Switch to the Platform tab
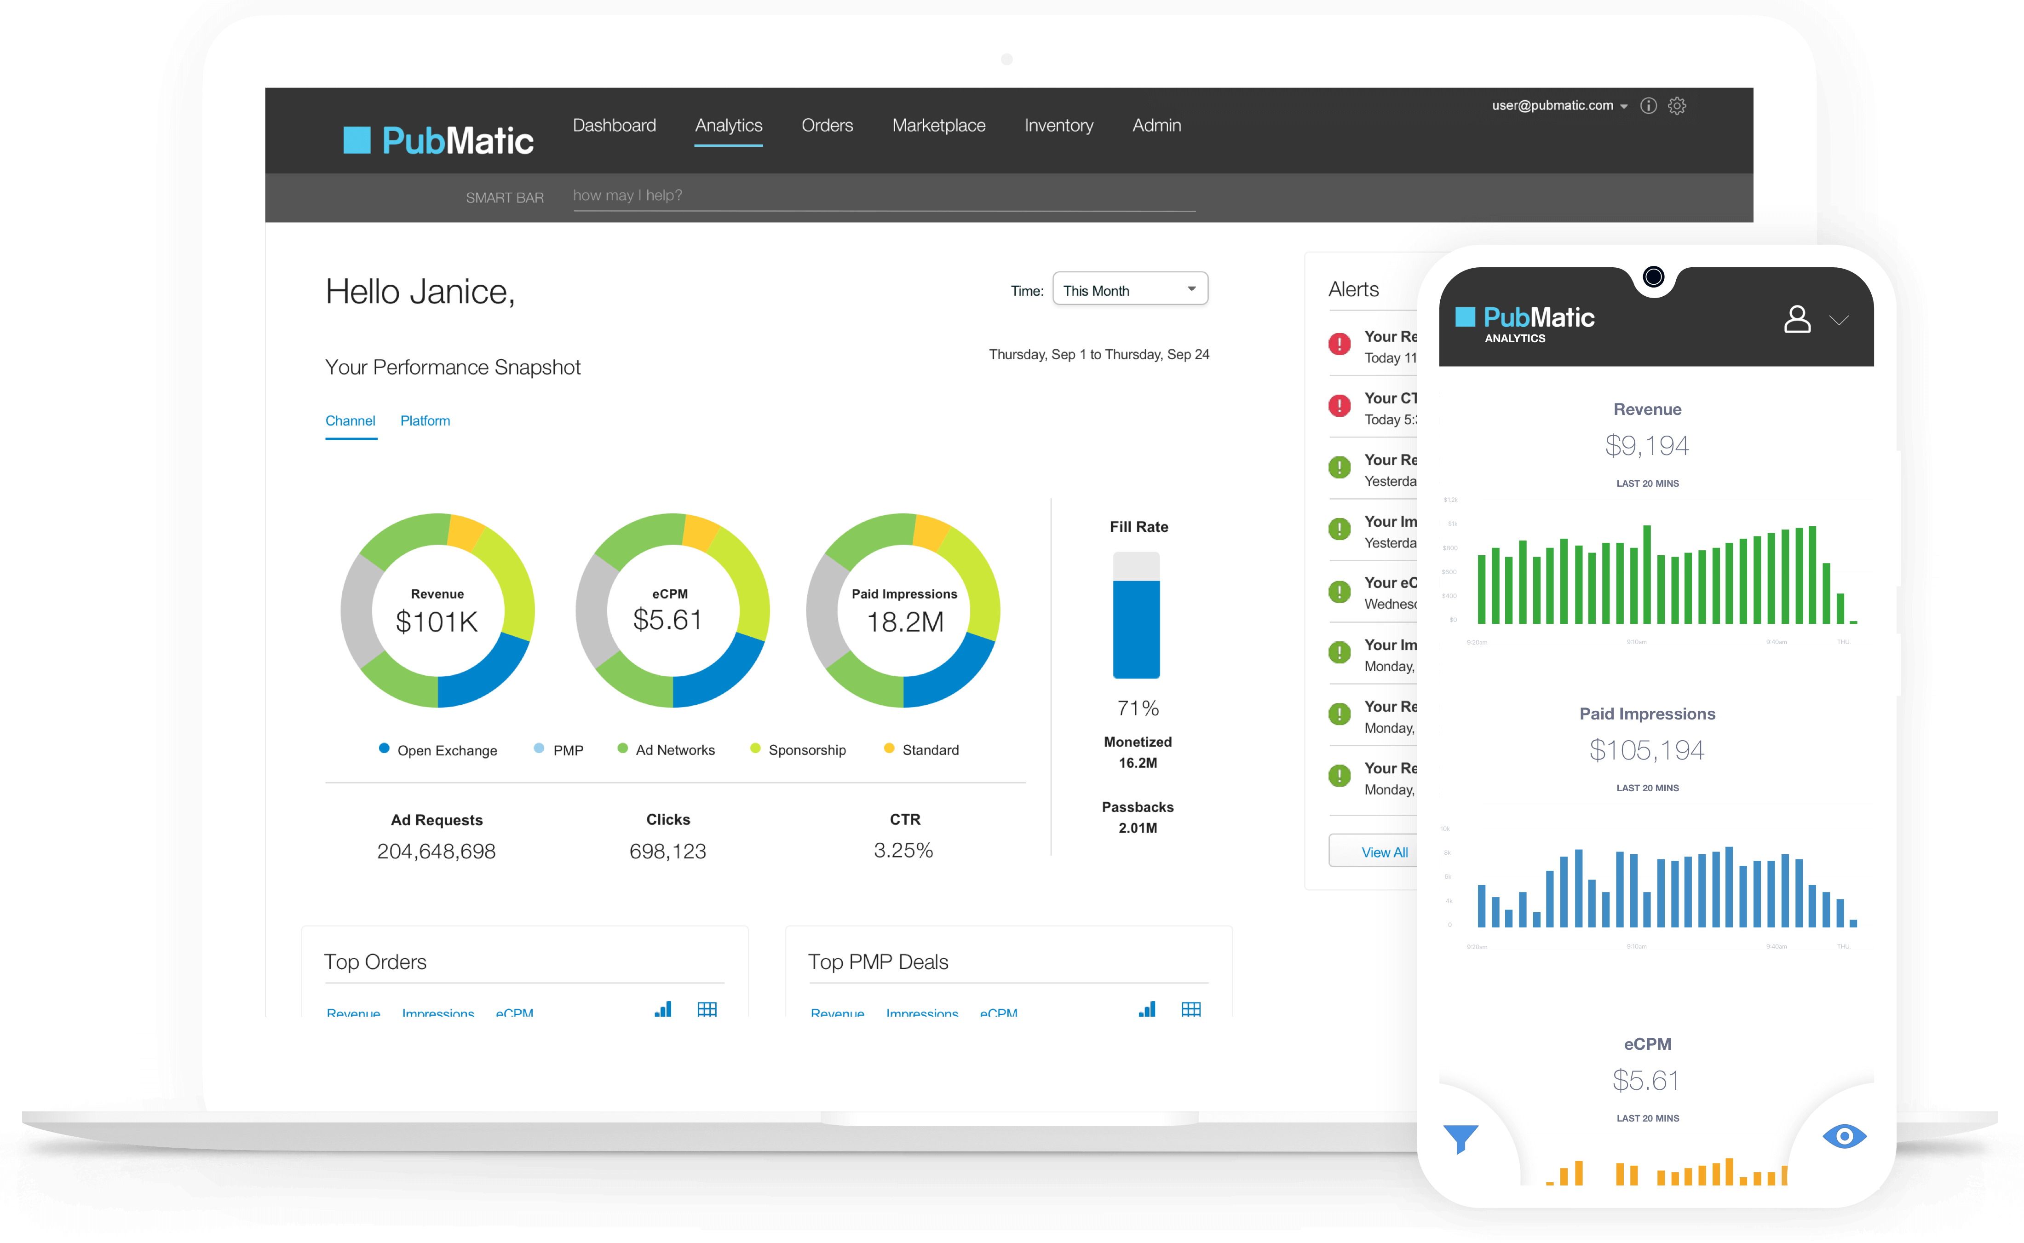 (425, 421)
